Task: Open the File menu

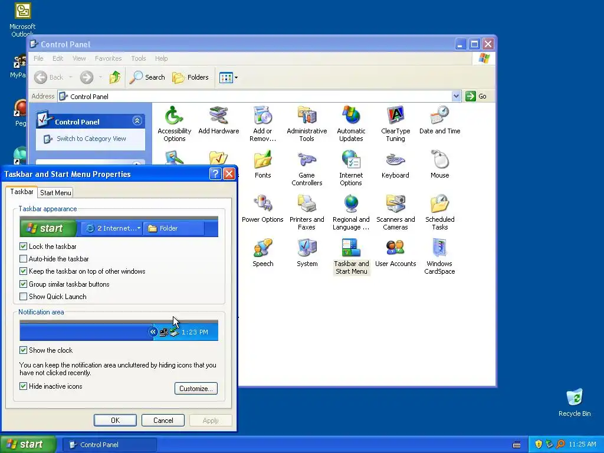Action: coord(38,58)
